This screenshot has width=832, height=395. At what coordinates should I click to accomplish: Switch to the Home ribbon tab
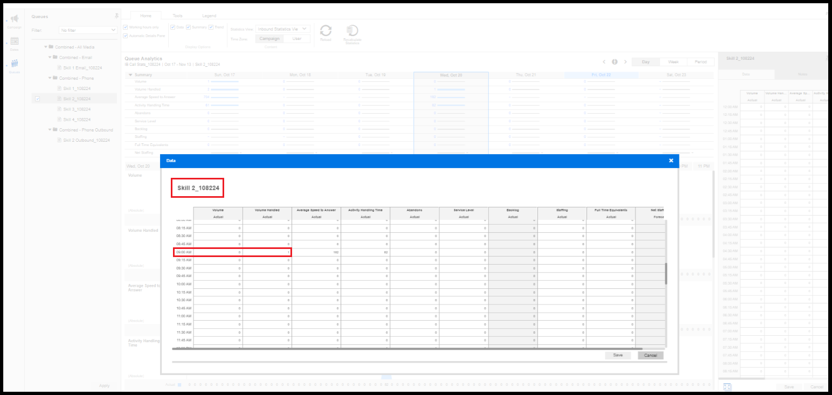145,16
